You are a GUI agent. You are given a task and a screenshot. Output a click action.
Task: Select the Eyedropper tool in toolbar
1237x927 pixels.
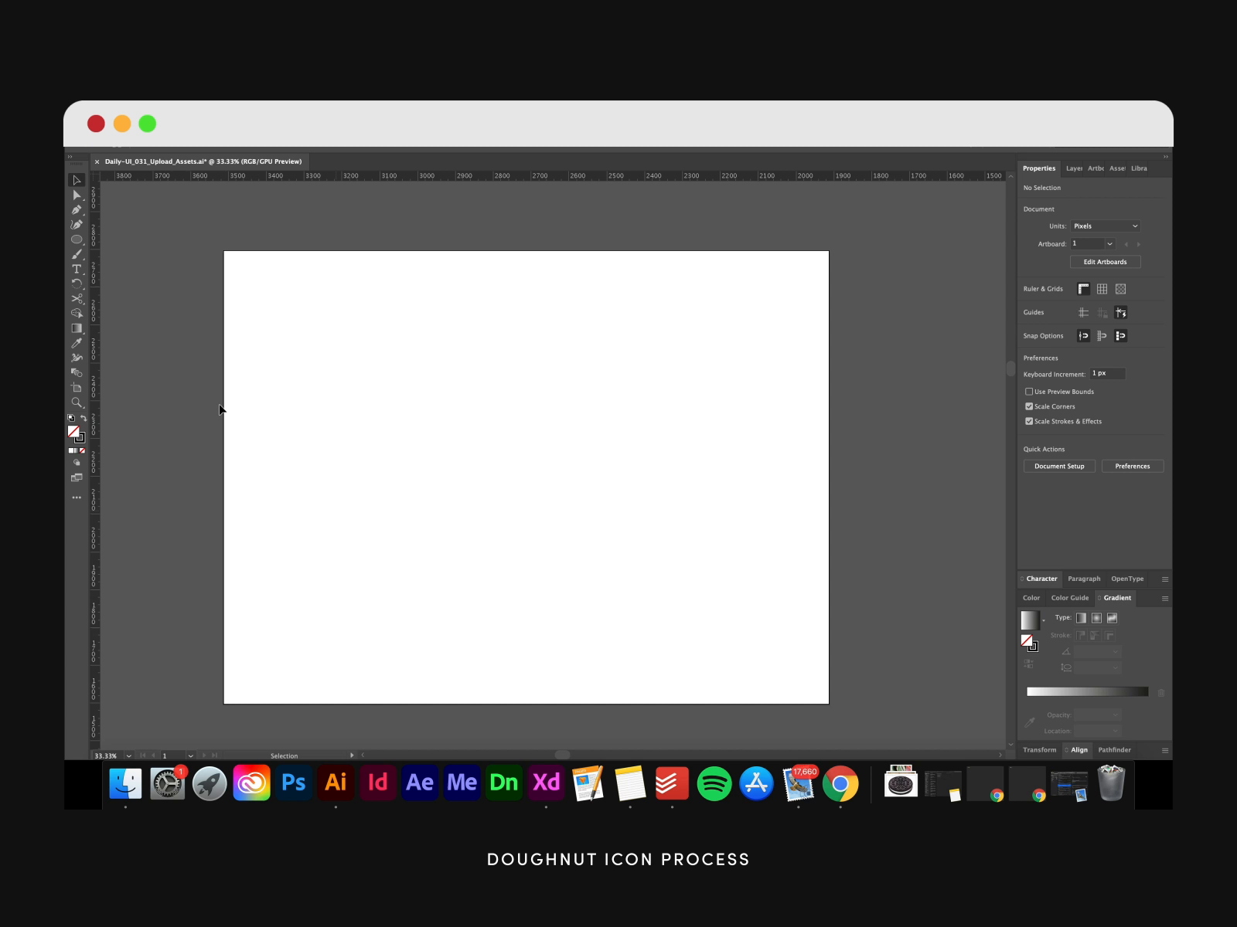tap(77, 343)
